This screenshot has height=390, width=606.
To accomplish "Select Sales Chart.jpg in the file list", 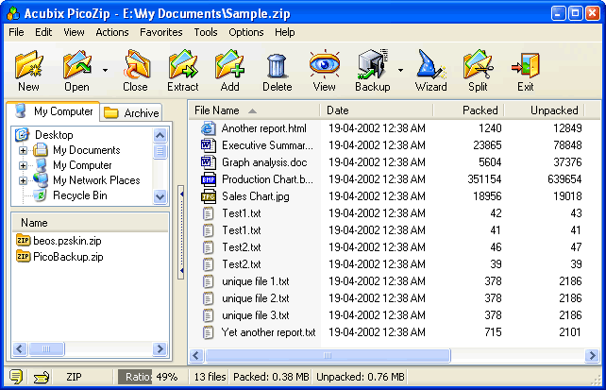I will [x=255, y=196].
